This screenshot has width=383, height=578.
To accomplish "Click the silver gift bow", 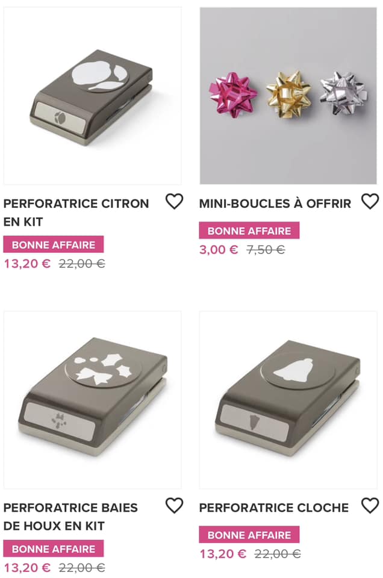I will coord(341,93).
